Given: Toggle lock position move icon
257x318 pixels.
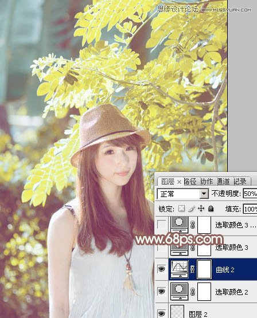Looking at the screenshot, I should pos(201,209).
